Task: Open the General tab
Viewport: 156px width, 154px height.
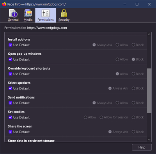Action: pos(13,15)
